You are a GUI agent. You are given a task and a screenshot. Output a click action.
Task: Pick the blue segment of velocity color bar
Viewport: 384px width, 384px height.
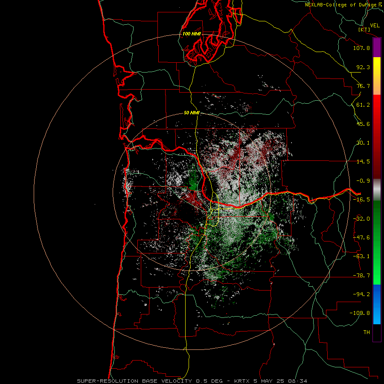pos(377,304)
